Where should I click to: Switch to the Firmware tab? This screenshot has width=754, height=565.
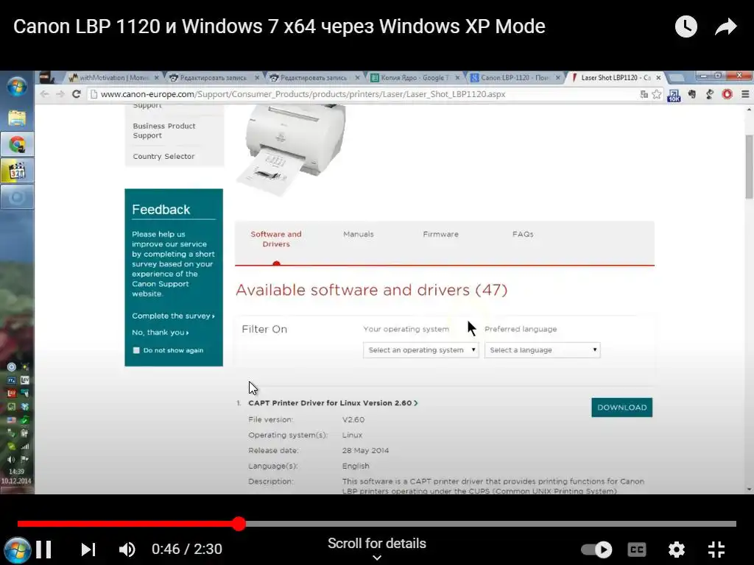[x=440, y=235]
